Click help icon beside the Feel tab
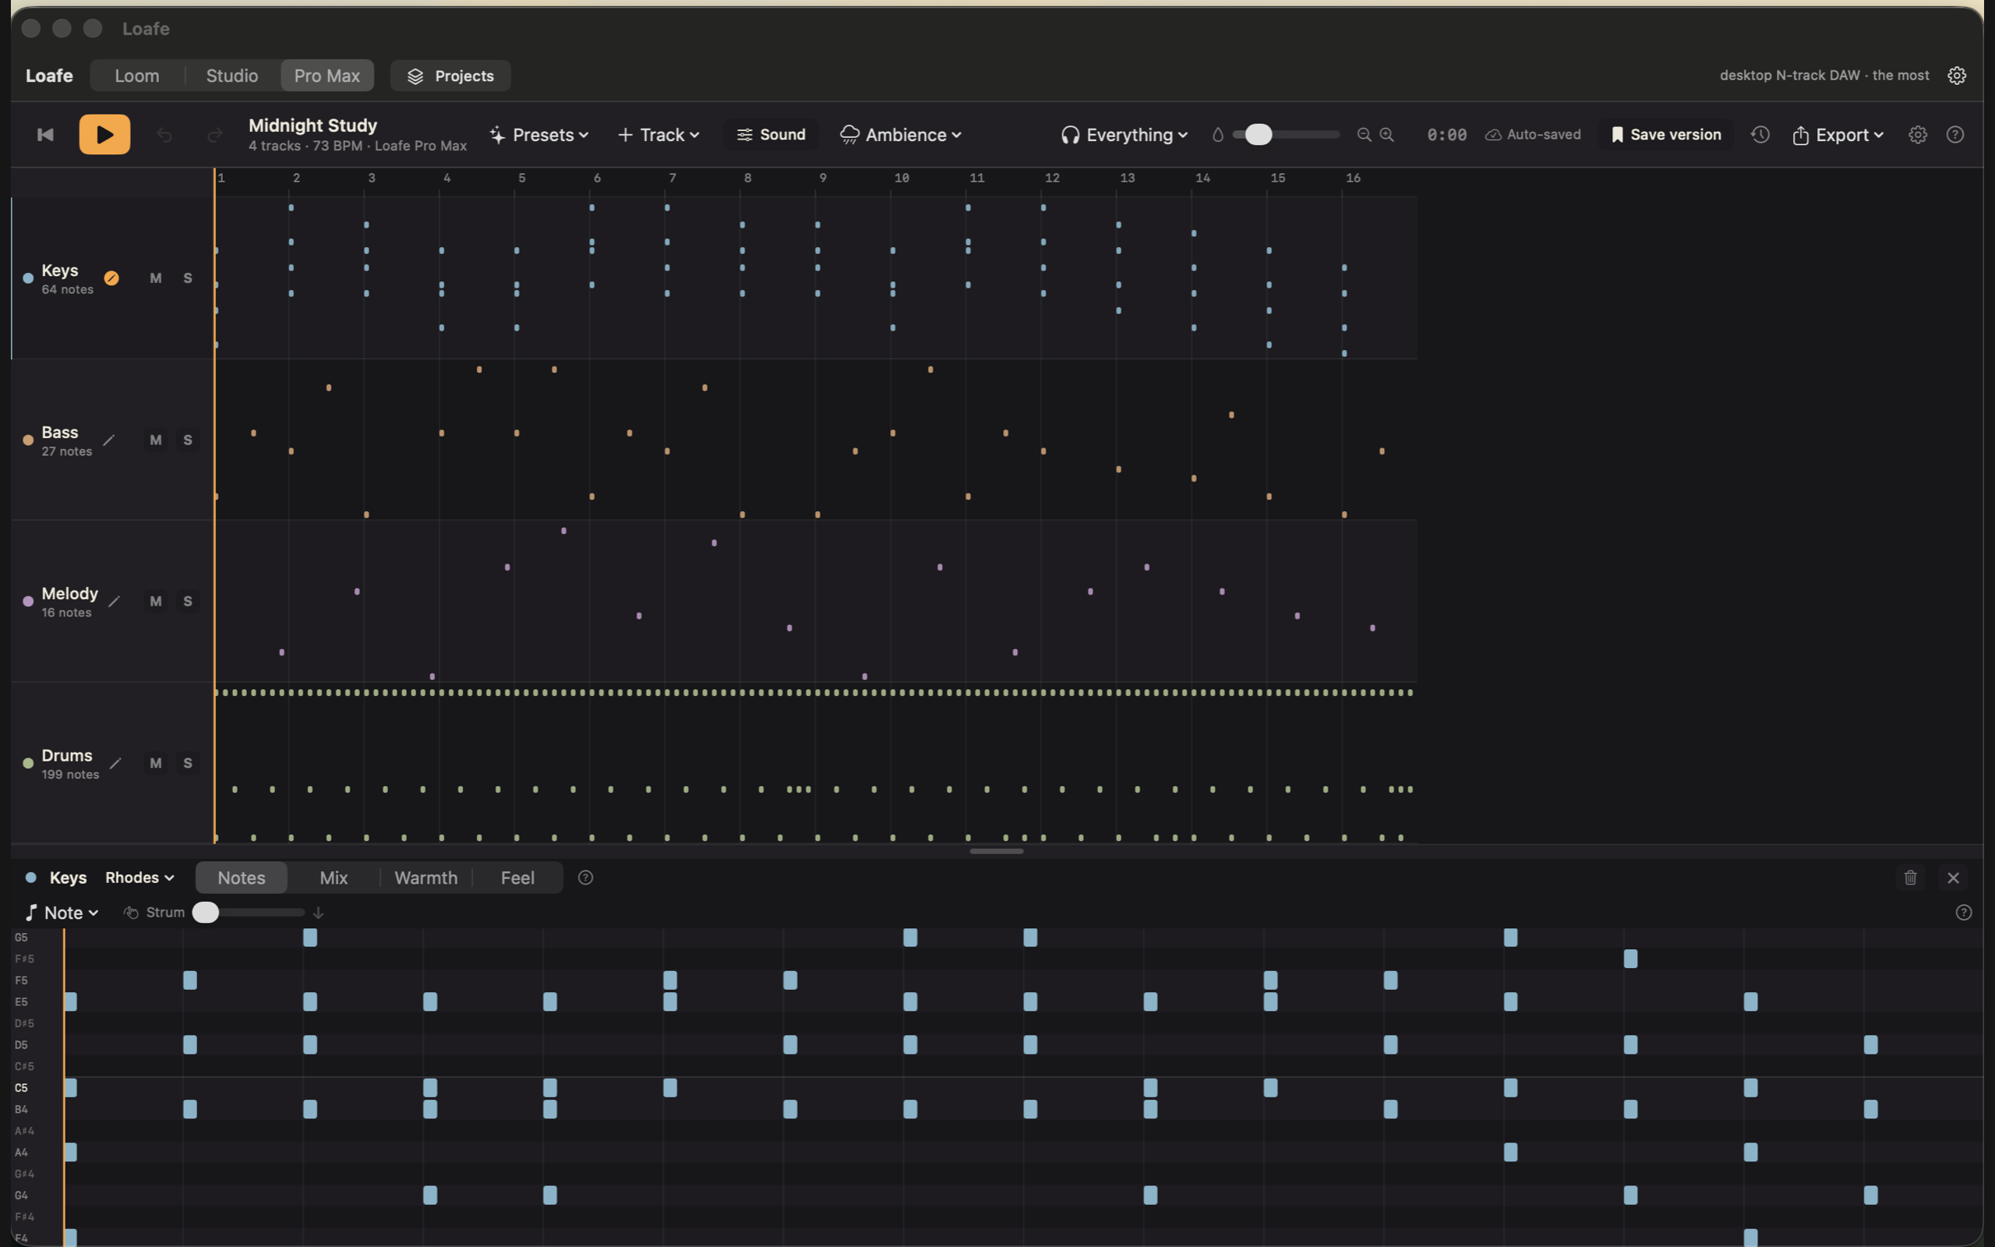 click(585, 878)
